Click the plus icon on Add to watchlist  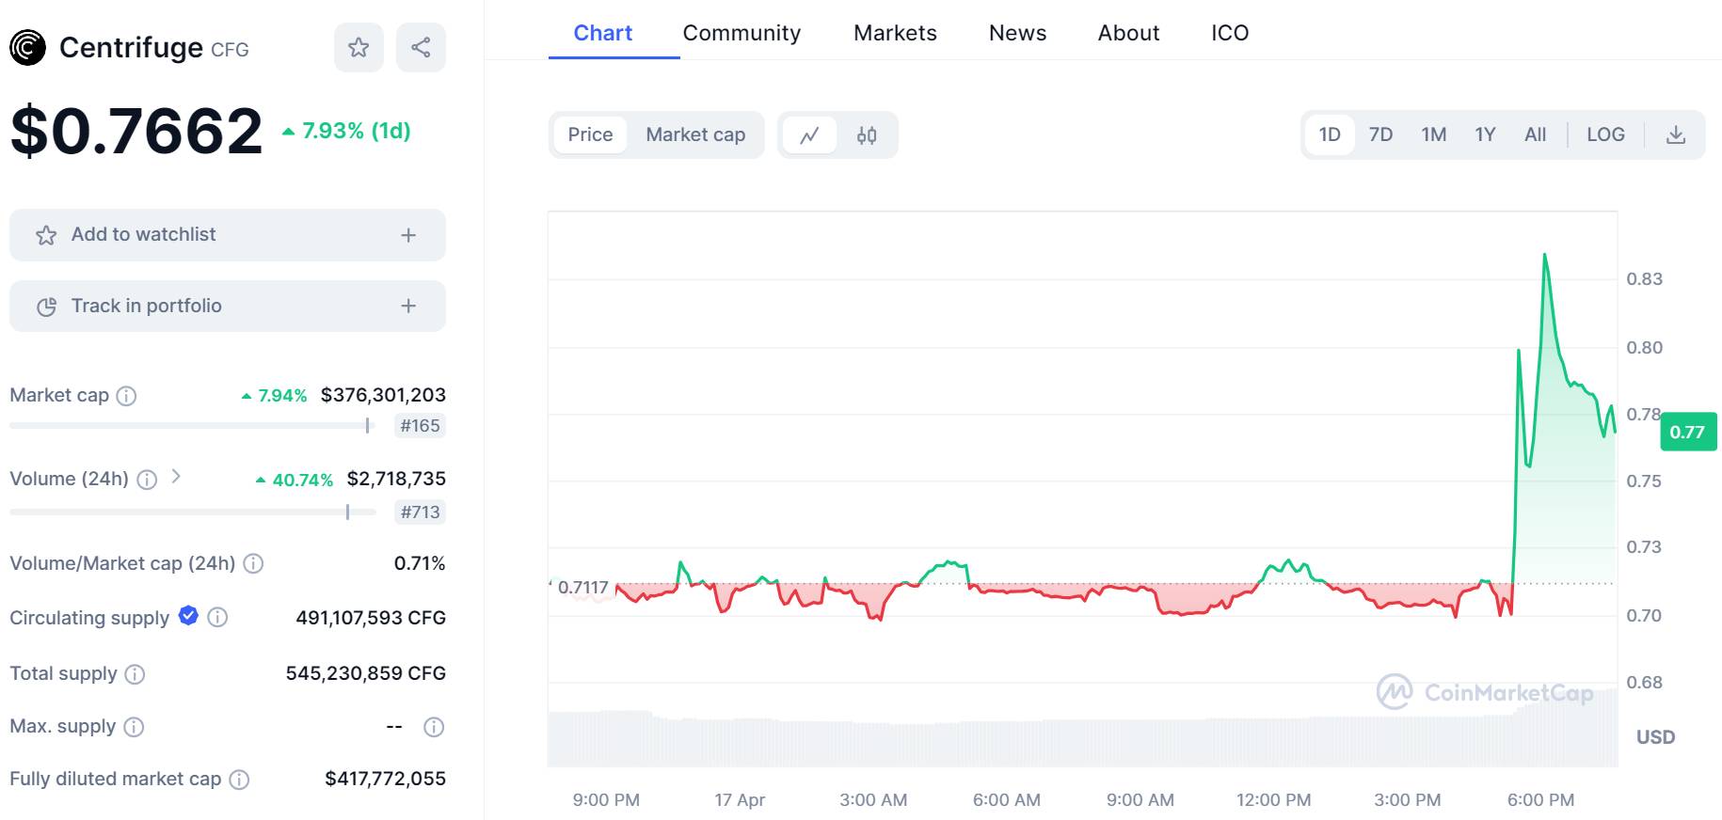pyautogui.click(x=408, y=235)
